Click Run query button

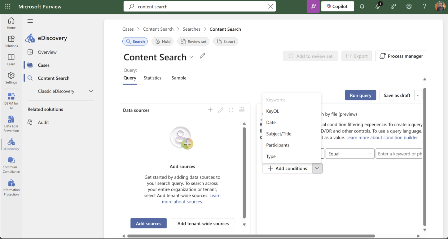click(x=361, y=95)
